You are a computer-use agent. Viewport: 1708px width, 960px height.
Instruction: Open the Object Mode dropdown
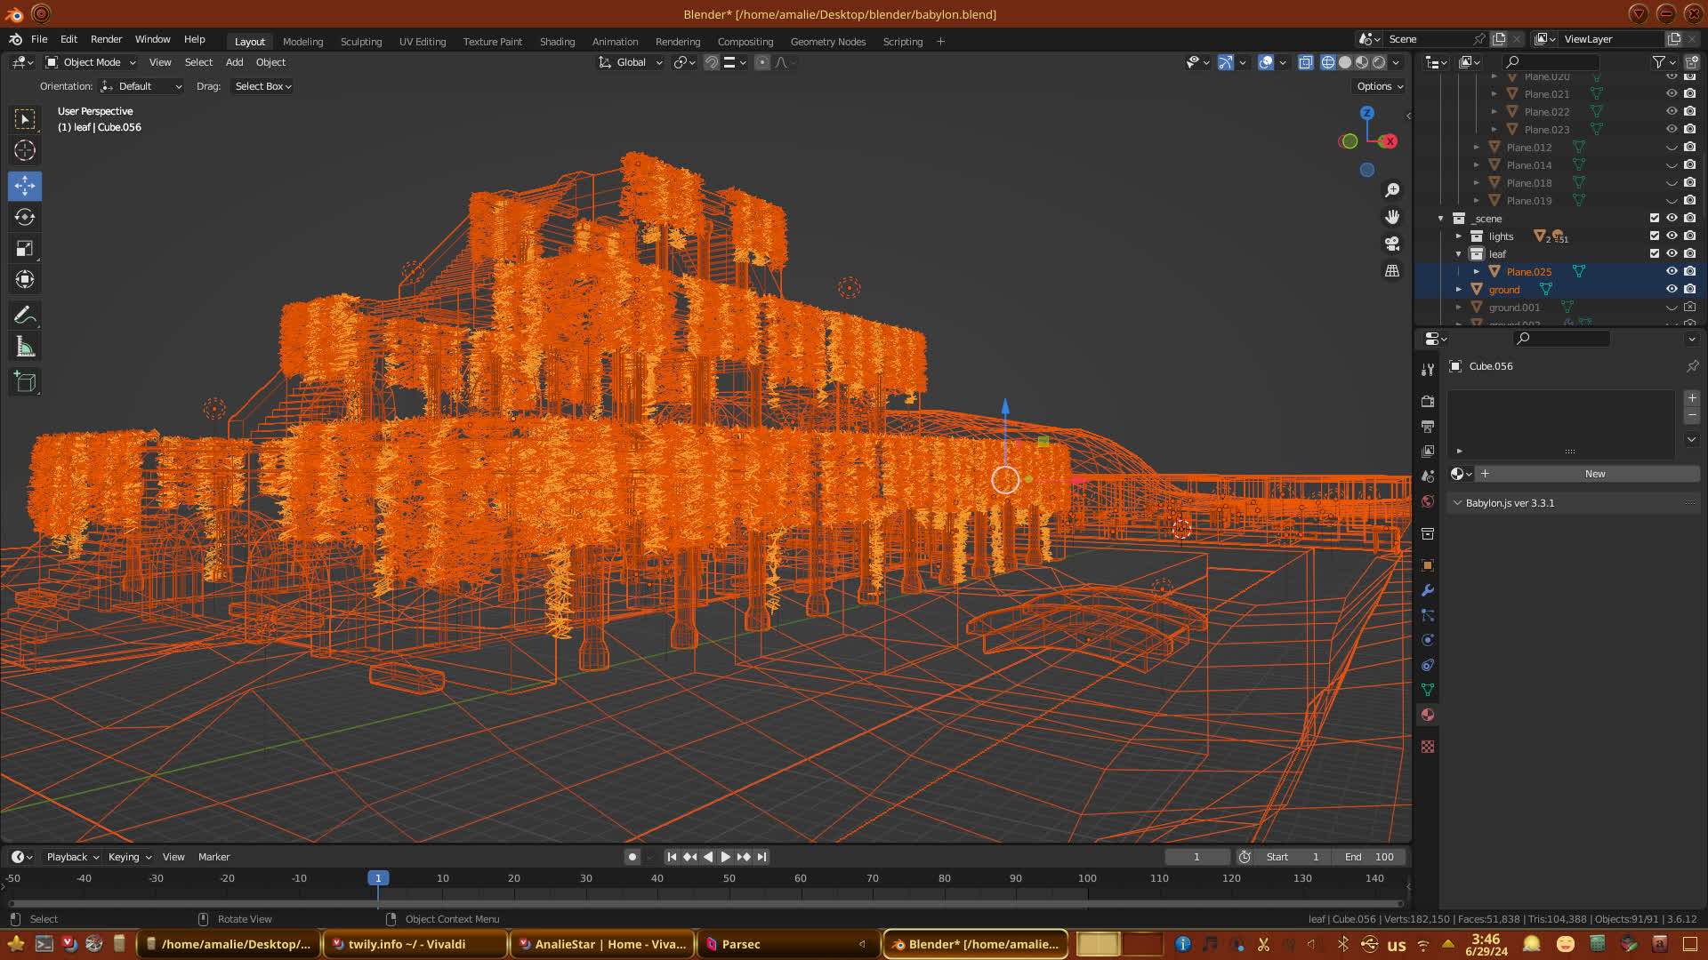pyautogui.click(x=91, y=62)
